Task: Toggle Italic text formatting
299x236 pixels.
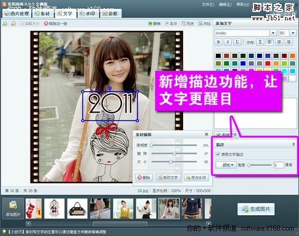Action: point(228,42)
